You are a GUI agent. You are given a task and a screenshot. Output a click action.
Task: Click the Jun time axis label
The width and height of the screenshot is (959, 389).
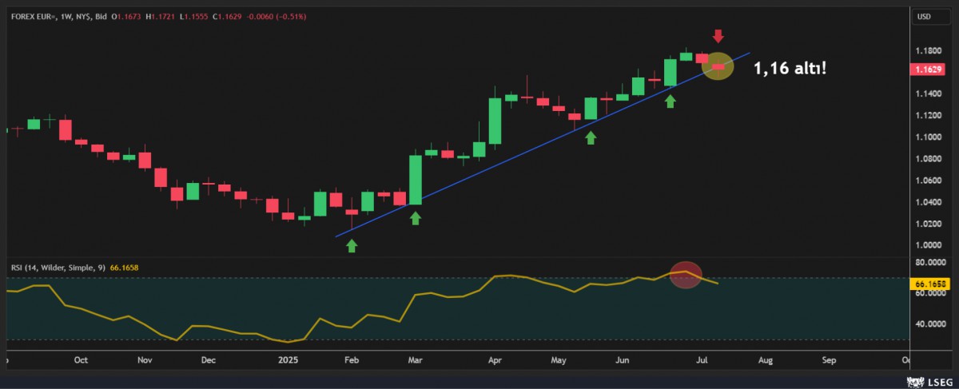tap(623, 360)
